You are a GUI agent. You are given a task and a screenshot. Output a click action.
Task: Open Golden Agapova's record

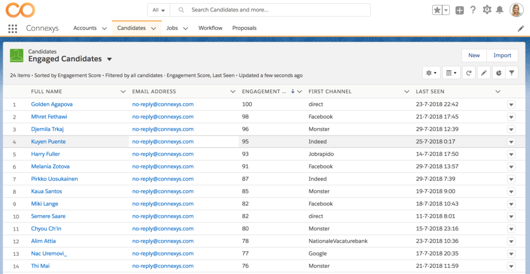pos(52,104)
